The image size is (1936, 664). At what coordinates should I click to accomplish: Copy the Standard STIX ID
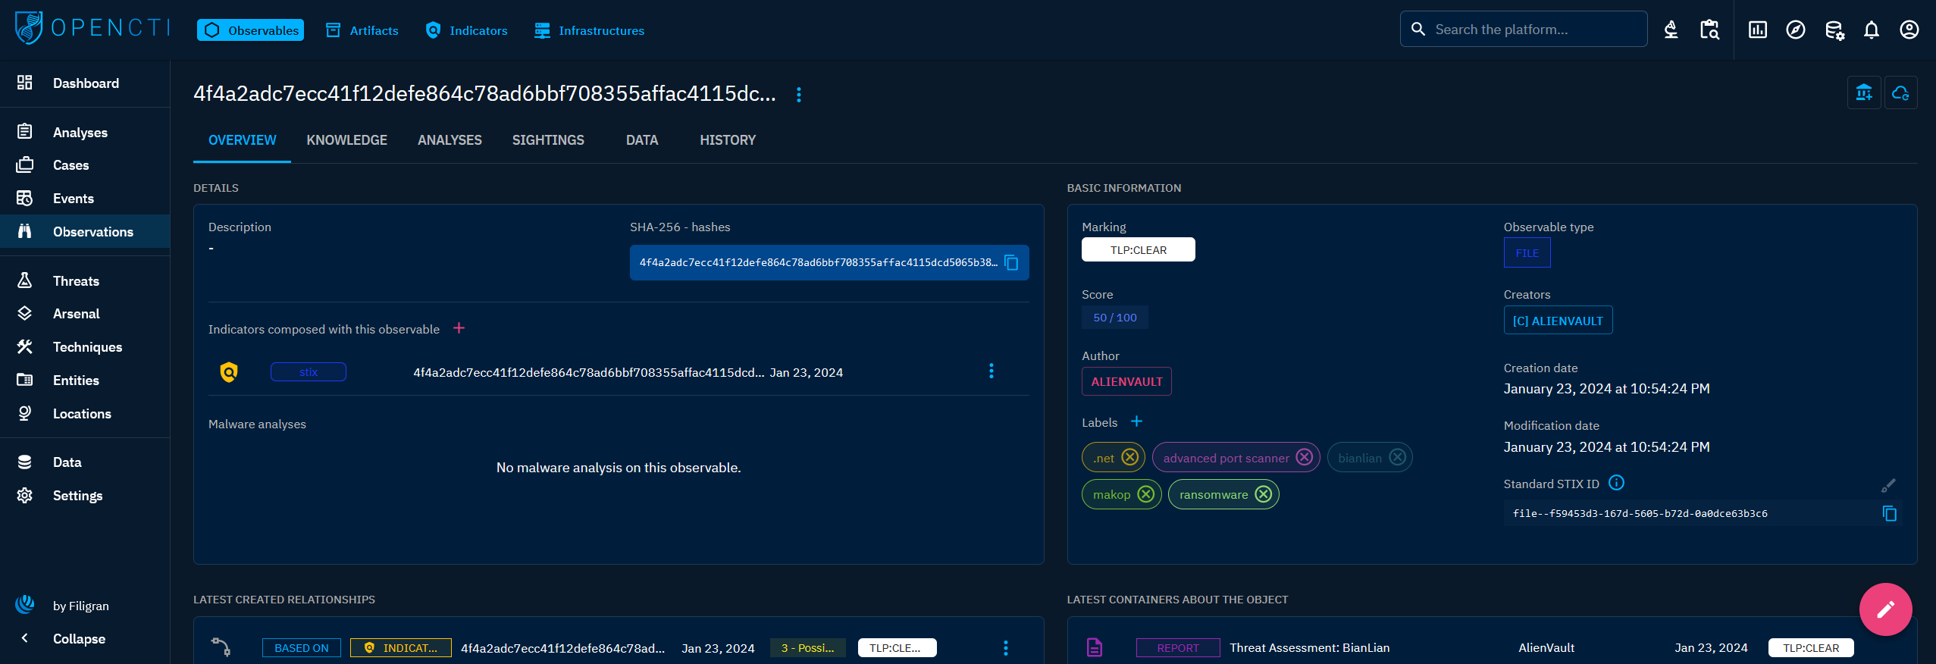(x=1889, y=513)
